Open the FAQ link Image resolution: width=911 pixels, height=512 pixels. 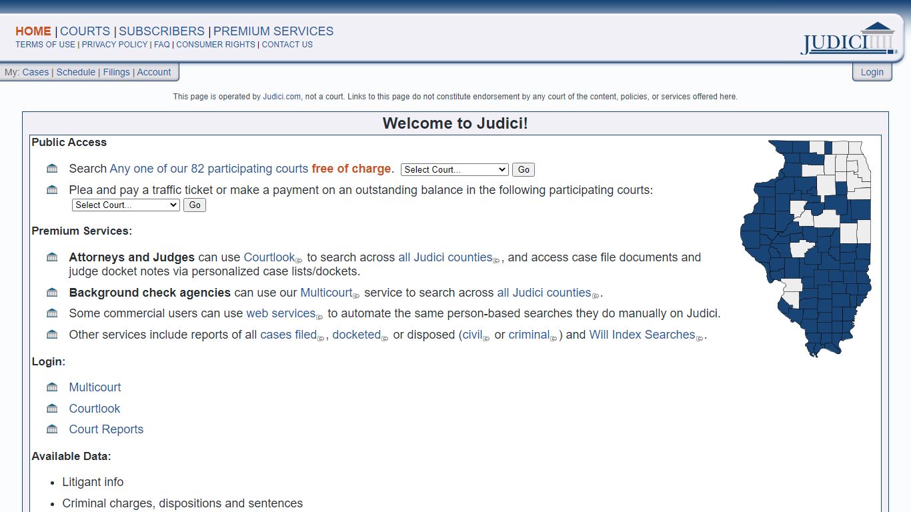click(162, 45)
